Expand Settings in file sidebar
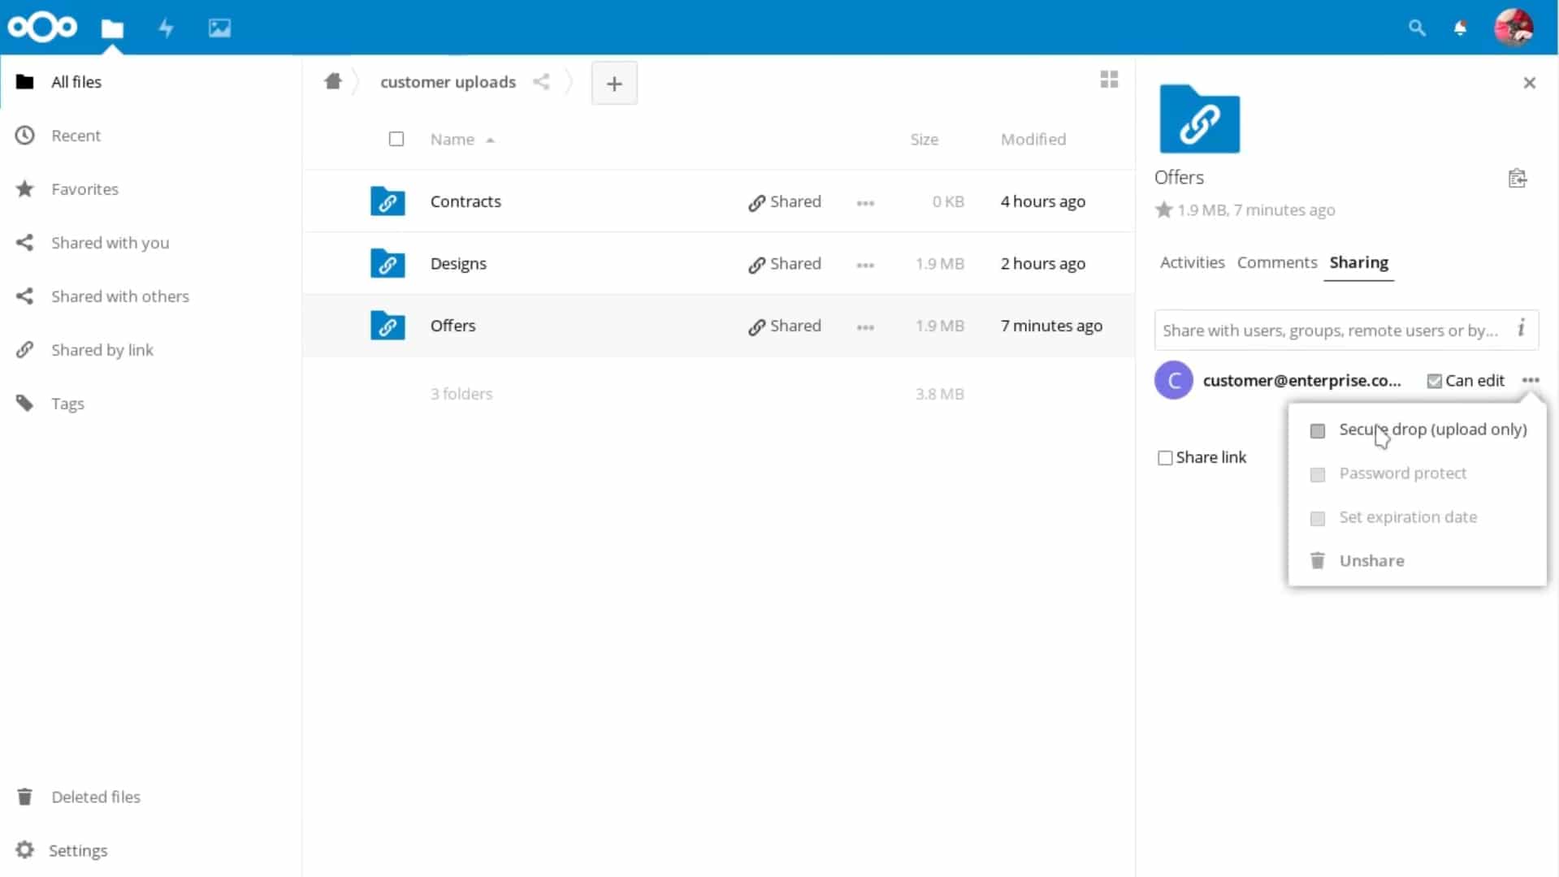The height and width of the screenshot is (877, 1559). [x=150, y=850]
